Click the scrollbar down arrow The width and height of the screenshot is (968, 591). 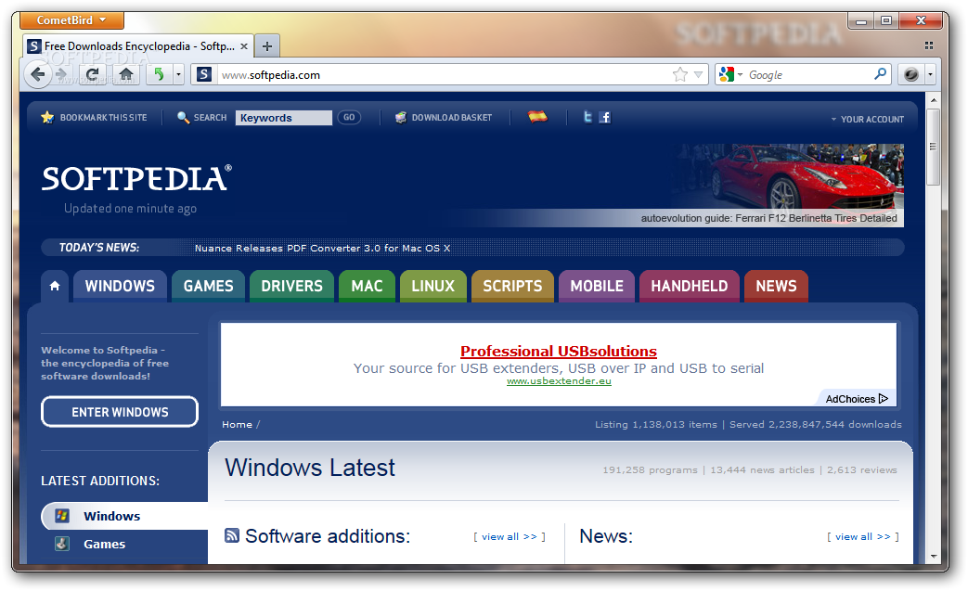(933, 556)
